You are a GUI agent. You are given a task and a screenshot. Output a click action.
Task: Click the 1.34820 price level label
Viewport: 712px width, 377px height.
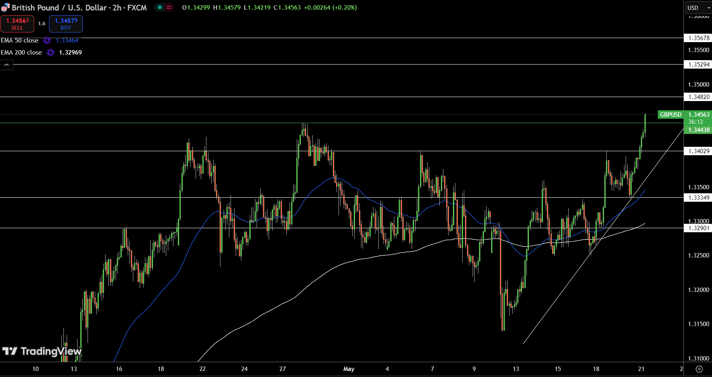(699, 97)
